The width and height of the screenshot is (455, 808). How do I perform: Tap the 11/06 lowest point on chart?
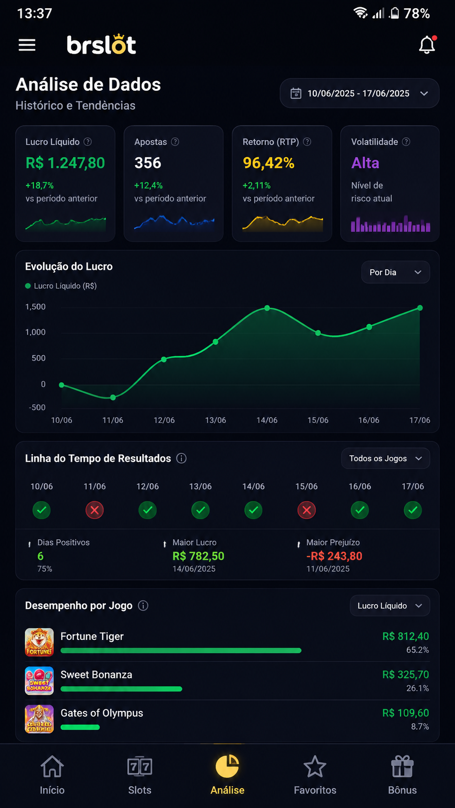(113, 397)
